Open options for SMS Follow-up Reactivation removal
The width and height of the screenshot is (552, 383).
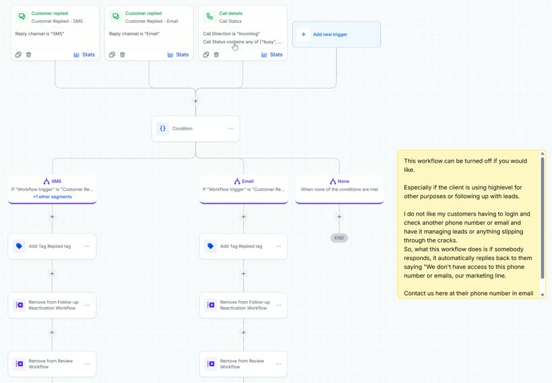[x=88, y=305]
